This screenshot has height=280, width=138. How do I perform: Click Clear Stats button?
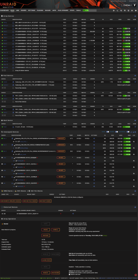pyautogui.click(x=47, y=260)
